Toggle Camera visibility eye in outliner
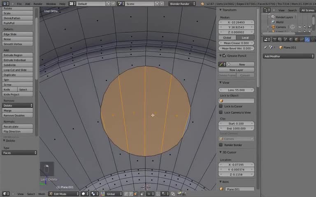 coord(300,27)
